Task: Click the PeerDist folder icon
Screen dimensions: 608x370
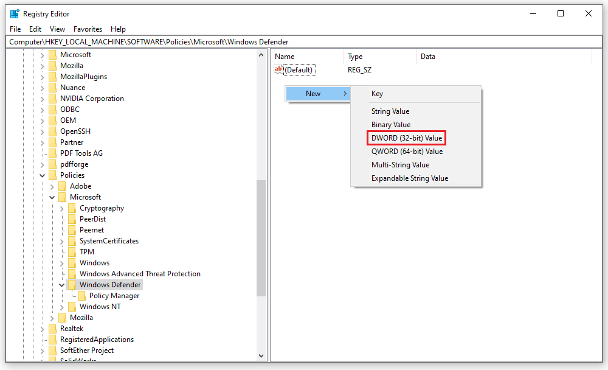Action: point(72,219)
